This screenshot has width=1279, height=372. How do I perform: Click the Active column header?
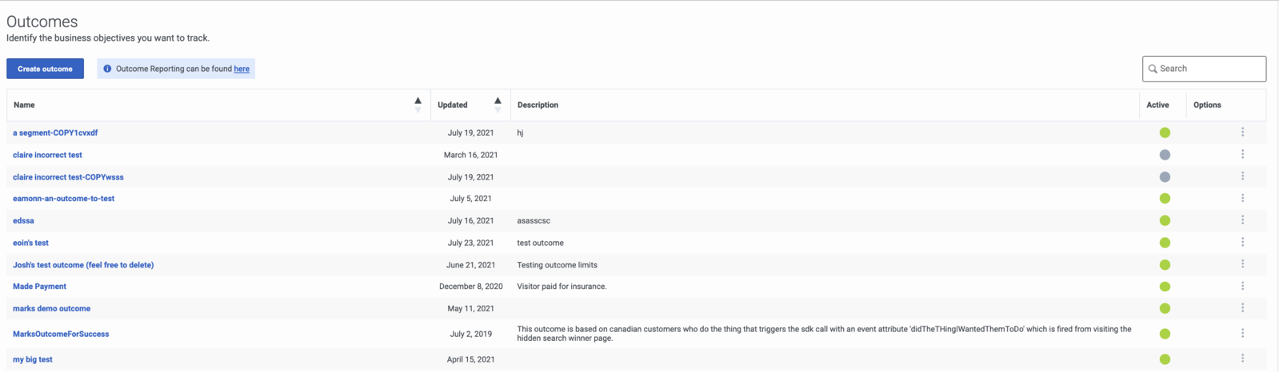(1157, 105)
